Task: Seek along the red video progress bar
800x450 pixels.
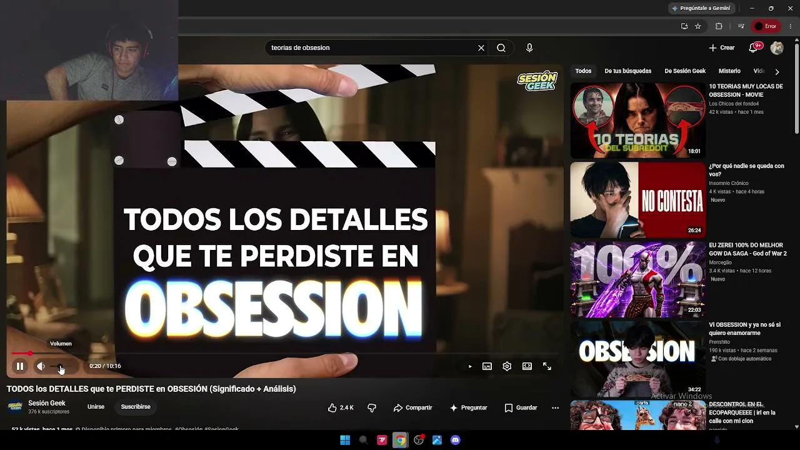Action: tap(284, 354)
